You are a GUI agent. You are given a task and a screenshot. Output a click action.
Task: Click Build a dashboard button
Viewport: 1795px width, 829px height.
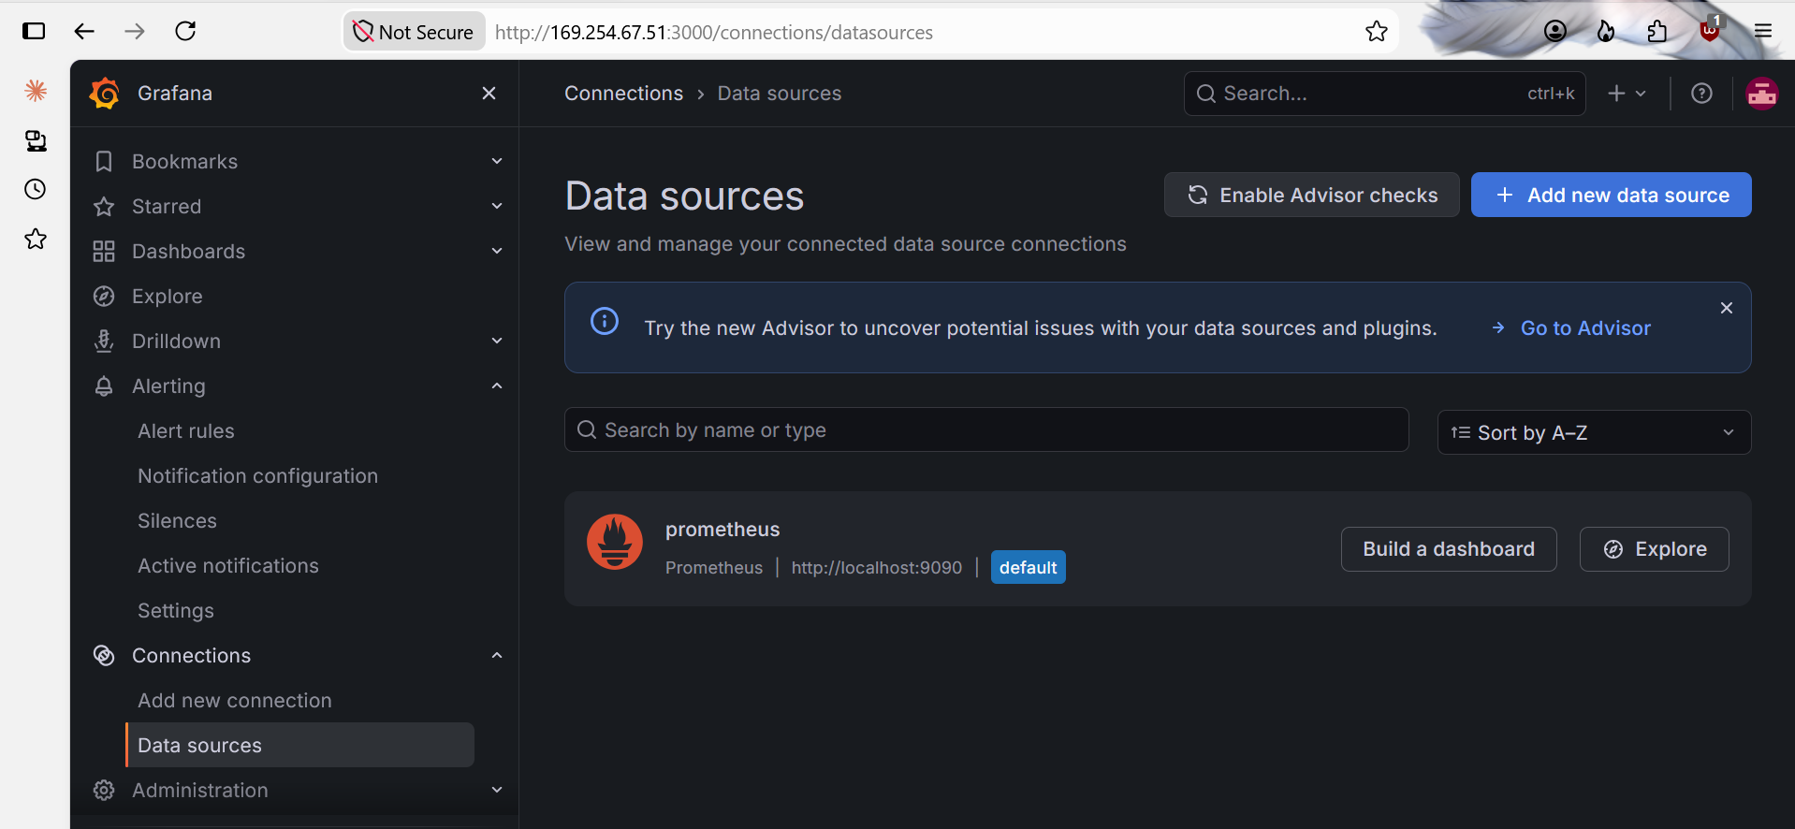point(1449,549)
